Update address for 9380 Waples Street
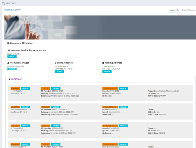The height and width of the screenshot is (148, 196). click(25, 144)
